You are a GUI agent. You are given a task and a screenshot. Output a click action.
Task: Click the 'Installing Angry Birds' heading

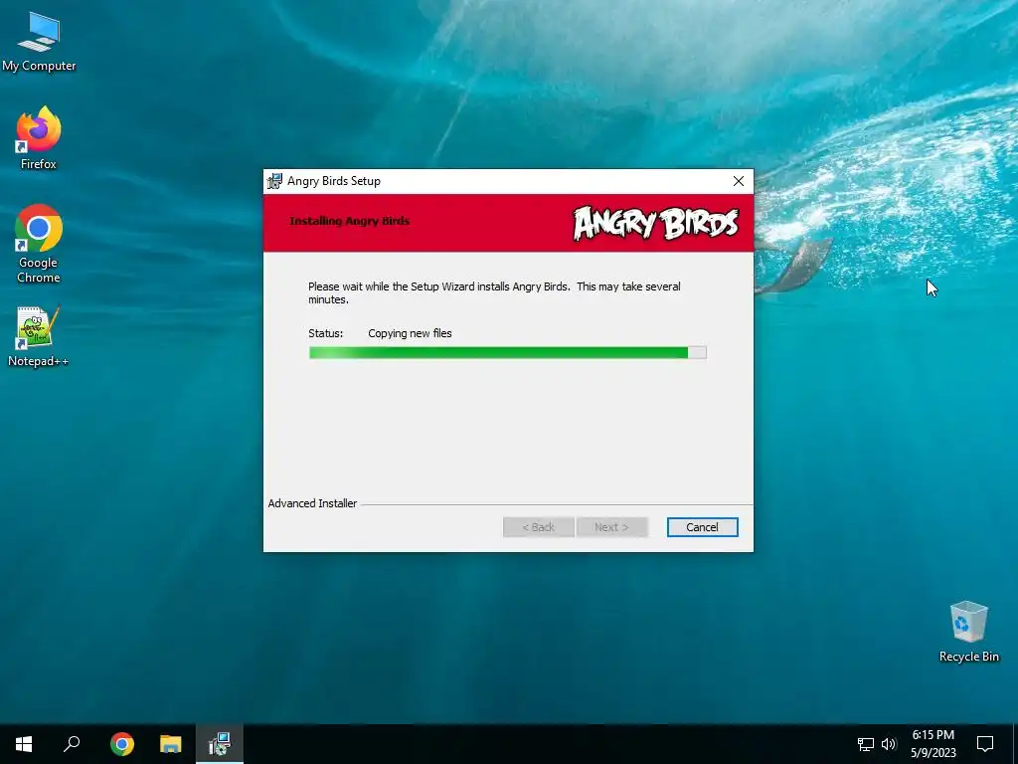pyautogui.click(x=349, y=221)
